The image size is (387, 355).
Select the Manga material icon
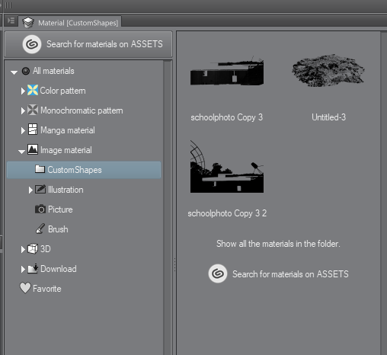[33, 130]
